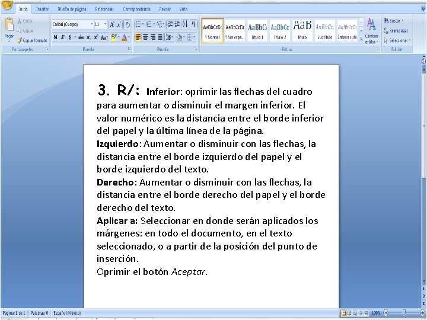
Task: Click the bulleted list icon
Action: (x=138, y=24)
